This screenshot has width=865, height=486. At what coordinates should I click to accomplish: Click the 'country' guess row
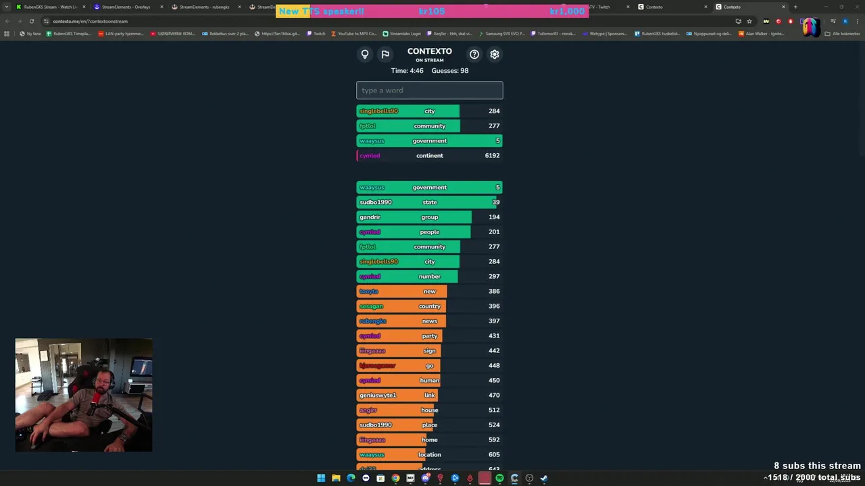(x=430, y=306)
